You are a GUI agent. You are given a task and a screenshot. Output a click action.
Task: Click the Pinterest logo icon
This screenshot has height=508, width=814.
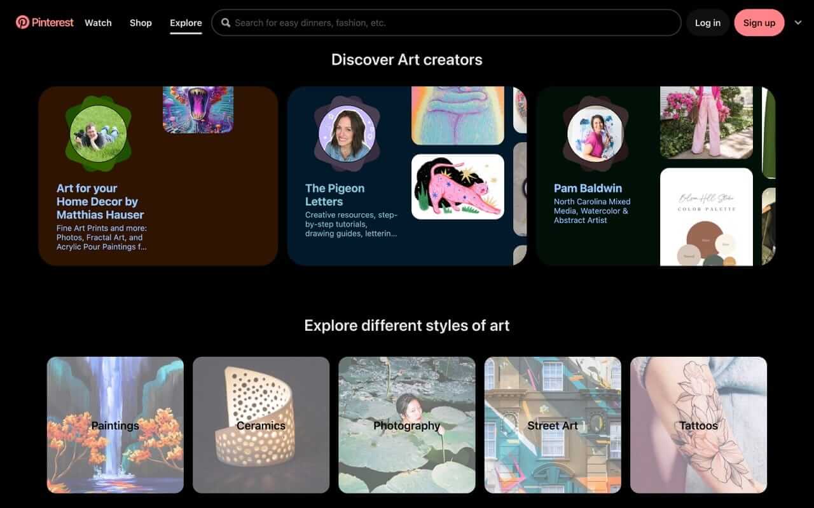22,22
